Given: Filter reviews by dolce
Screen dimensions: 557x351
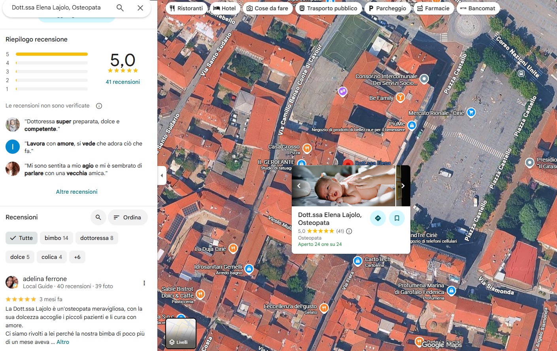Looking at the screenshot, I should pos(20,257).
